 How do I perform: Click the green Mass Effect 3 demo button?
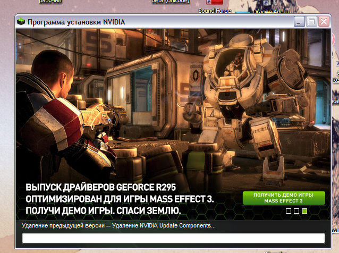284,198
